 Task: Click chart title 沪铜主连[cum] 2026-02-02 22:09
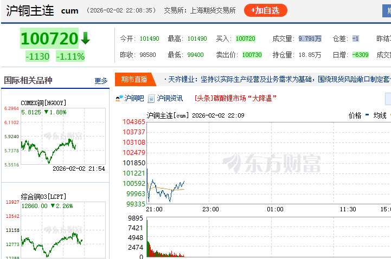click(195, 115)
